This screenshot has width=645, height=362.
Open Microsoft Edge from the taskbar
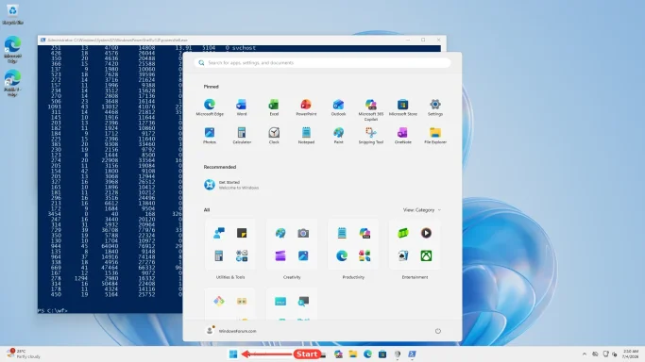click(x=367, y=354)
